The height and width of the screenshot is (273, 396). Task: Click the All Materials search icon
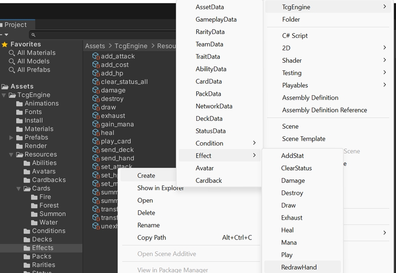[12, 53]
